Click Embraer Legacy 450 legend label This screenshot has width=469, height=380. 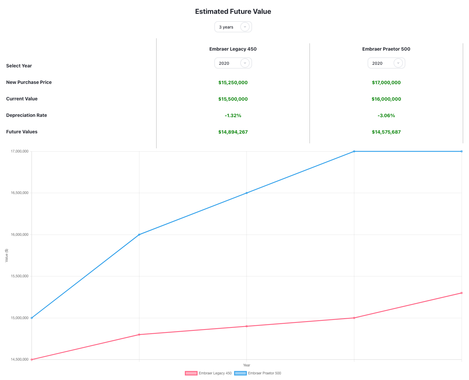[215, 373]
